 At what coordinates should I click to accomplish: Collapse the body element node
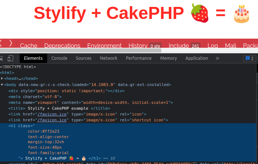pos(2,85)
